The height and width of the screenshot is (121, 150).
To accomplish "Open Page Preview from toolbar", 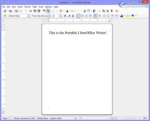I will coord(39,11).
